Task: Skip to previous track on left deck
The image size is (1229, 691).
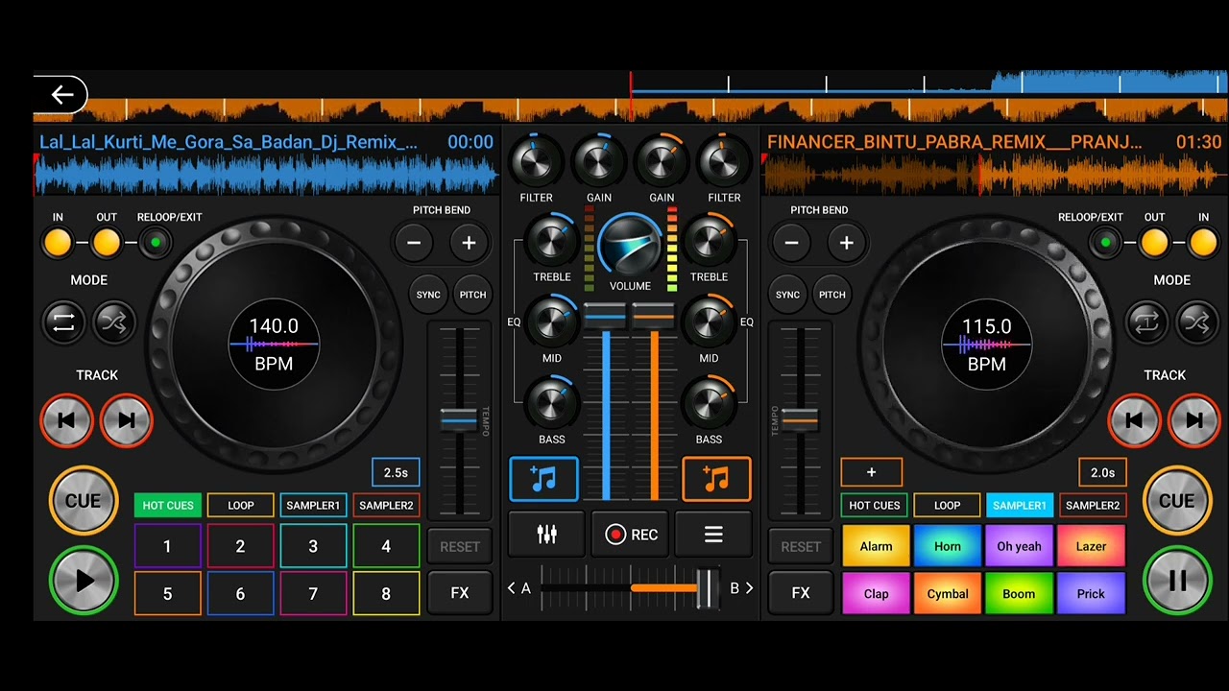Action: click(66, 420)
